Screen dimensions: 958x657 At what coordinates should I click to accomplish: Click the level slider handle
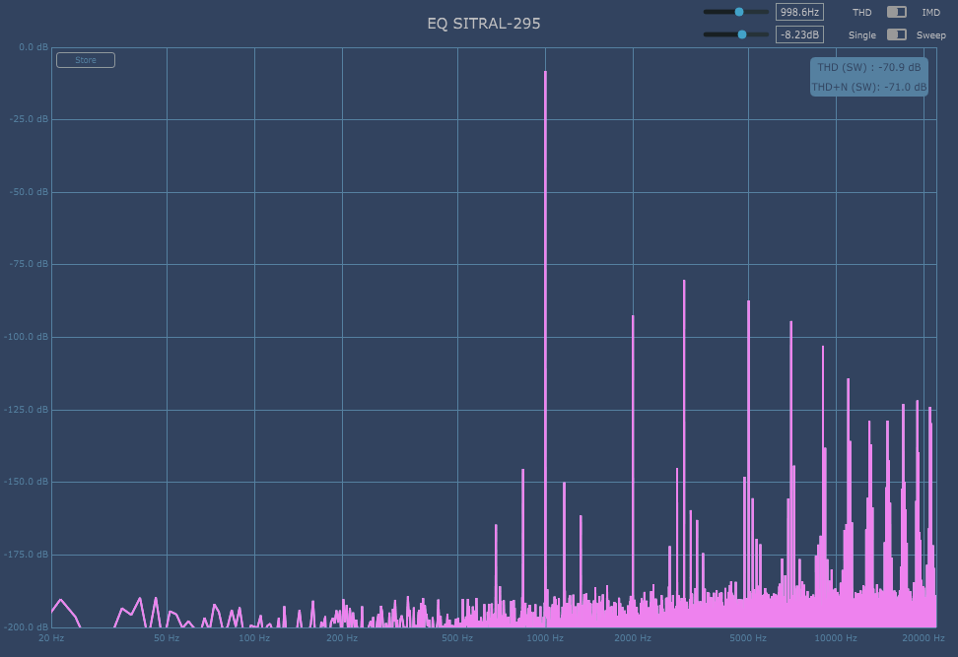(742, 34)
